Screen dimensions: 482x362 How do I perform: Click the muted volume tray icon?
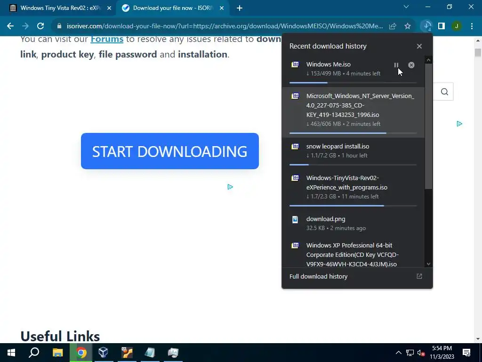(421, 353)
